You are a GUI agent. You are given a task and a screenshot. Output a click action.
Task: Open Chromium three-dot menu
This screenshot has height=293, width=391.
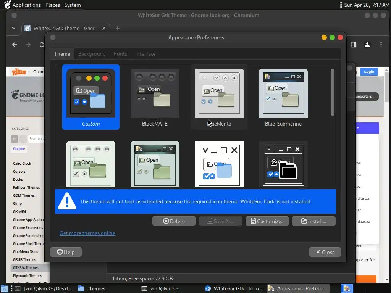(381, 45)
